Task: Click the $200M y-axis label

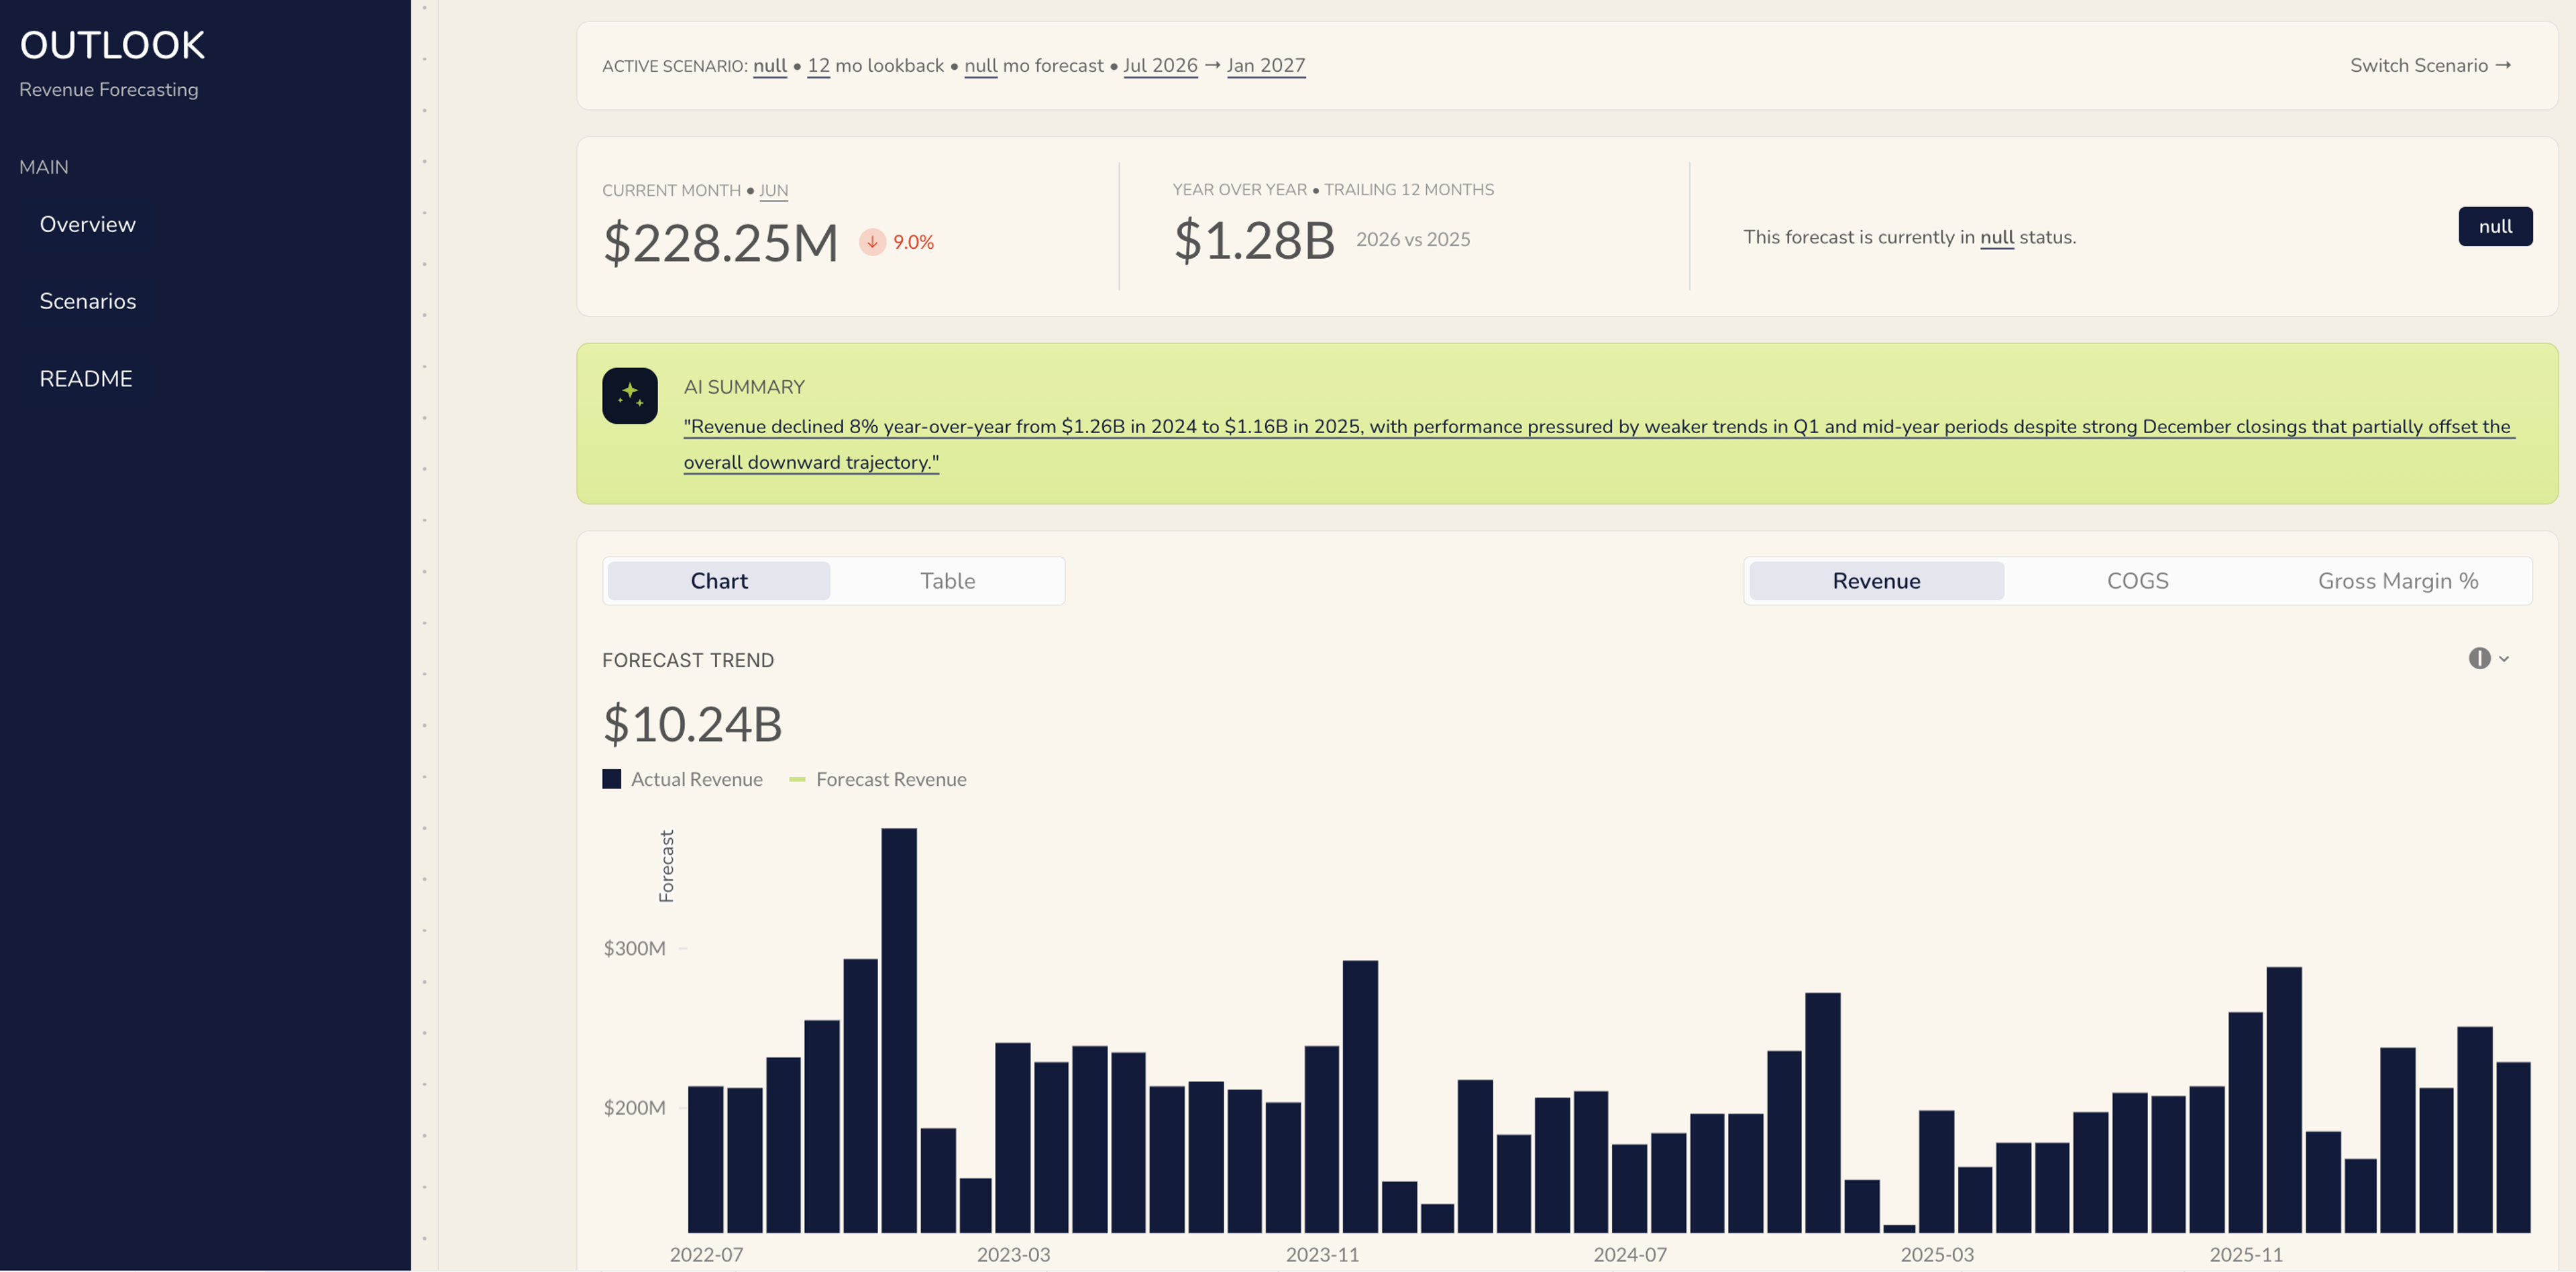Action: tap(634, 1108)
